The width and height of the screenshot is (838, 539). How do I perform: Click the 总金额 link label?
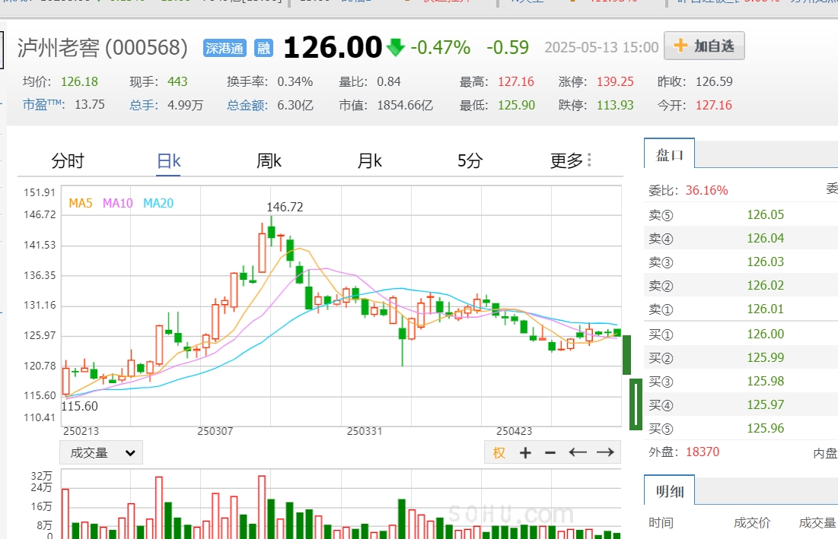pyautogui.click(x=247, y=105)
